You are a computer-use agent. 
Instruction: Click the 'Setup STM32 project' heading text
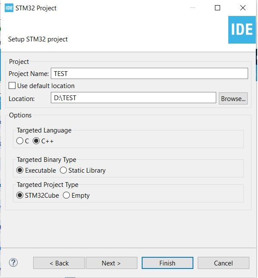click(x=38, y=39)
